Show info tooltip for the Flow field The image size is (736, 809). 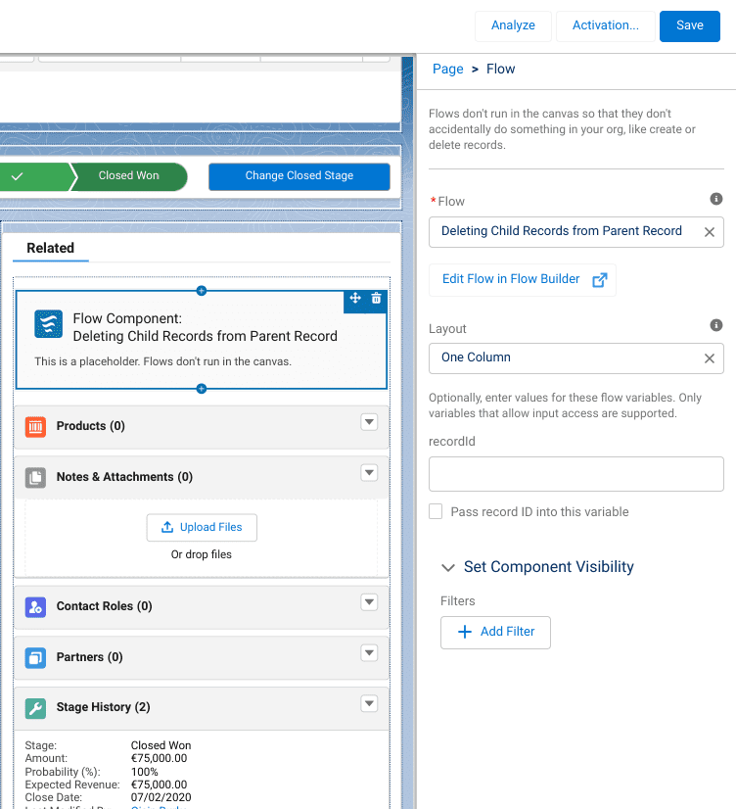click(715, 199)
